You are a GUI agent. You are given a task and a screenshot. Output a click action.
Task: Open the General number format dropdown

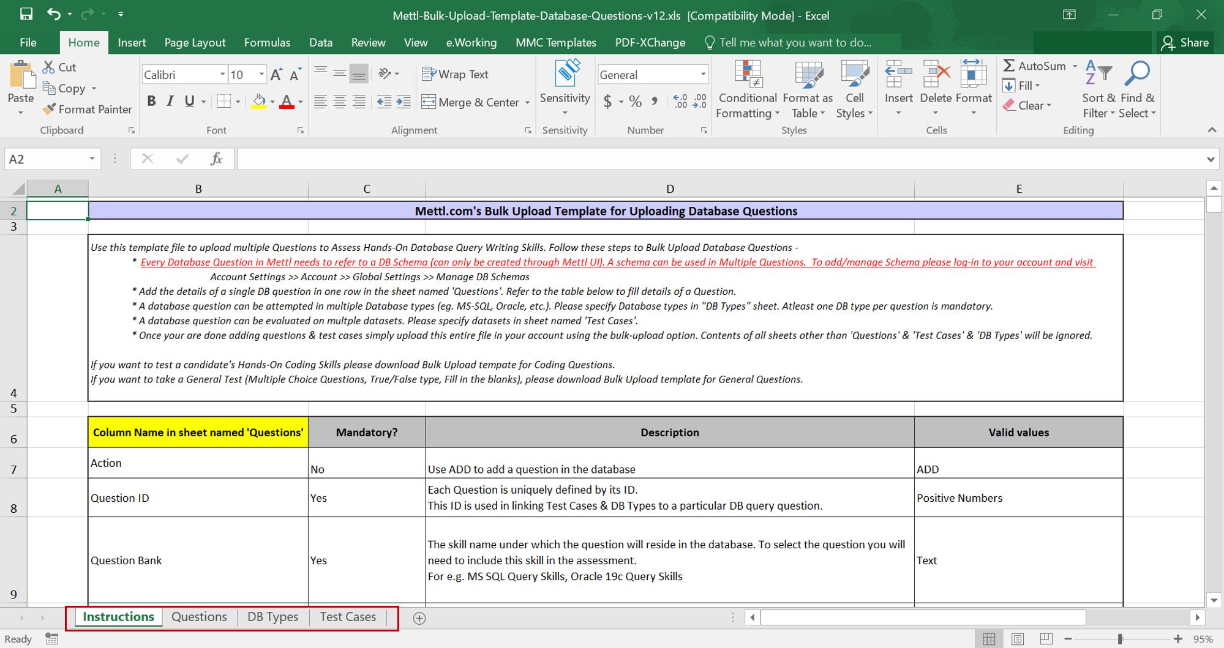[703, 75]
